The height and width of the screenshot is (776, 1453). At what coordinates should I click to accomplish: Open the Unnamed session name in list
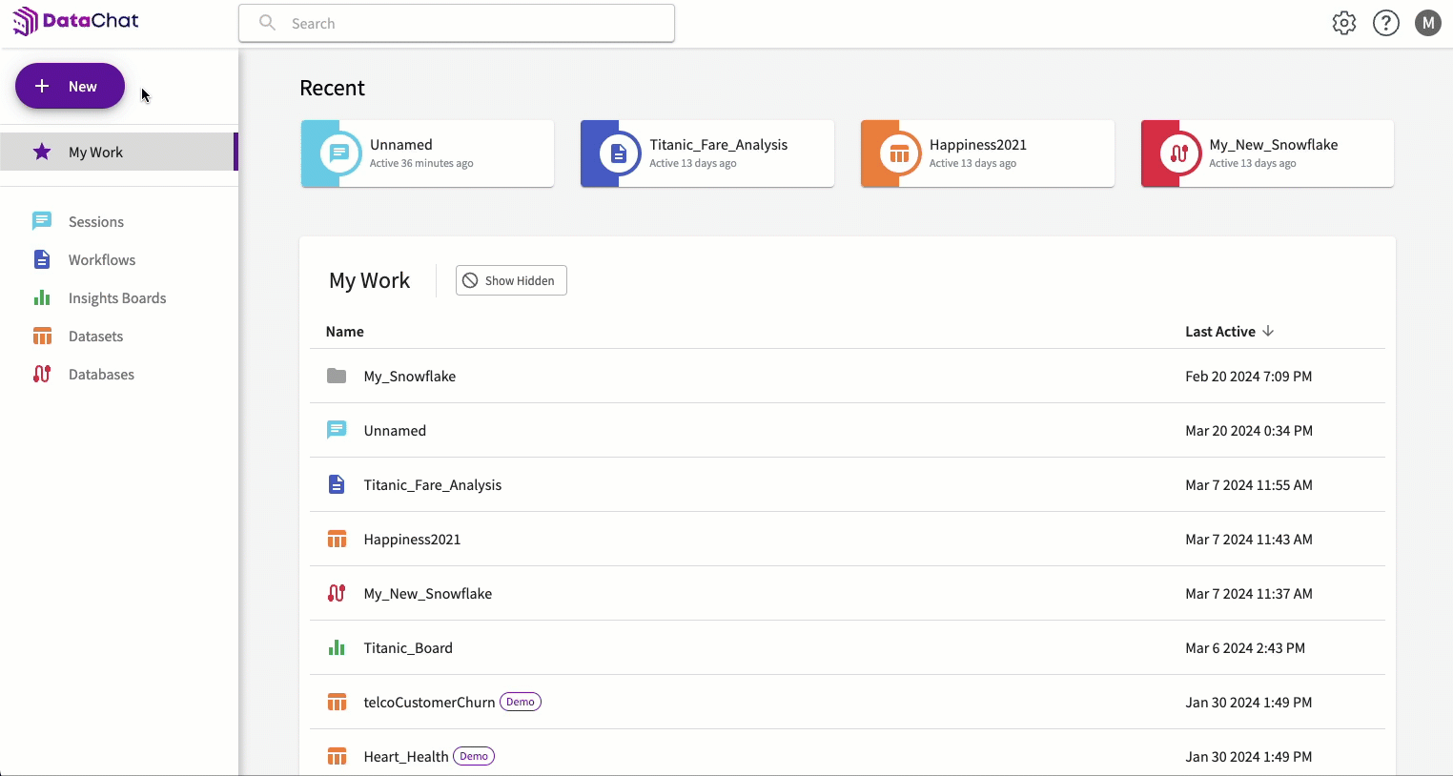click(x=395, y=430)
